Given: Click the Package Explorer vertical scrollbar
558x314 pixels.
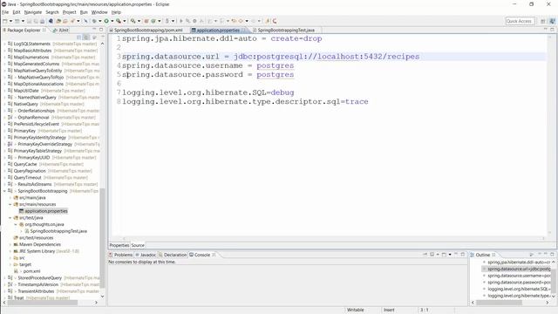Looking at the screenshot, I should pyautogui.click(x=103, y=238).
